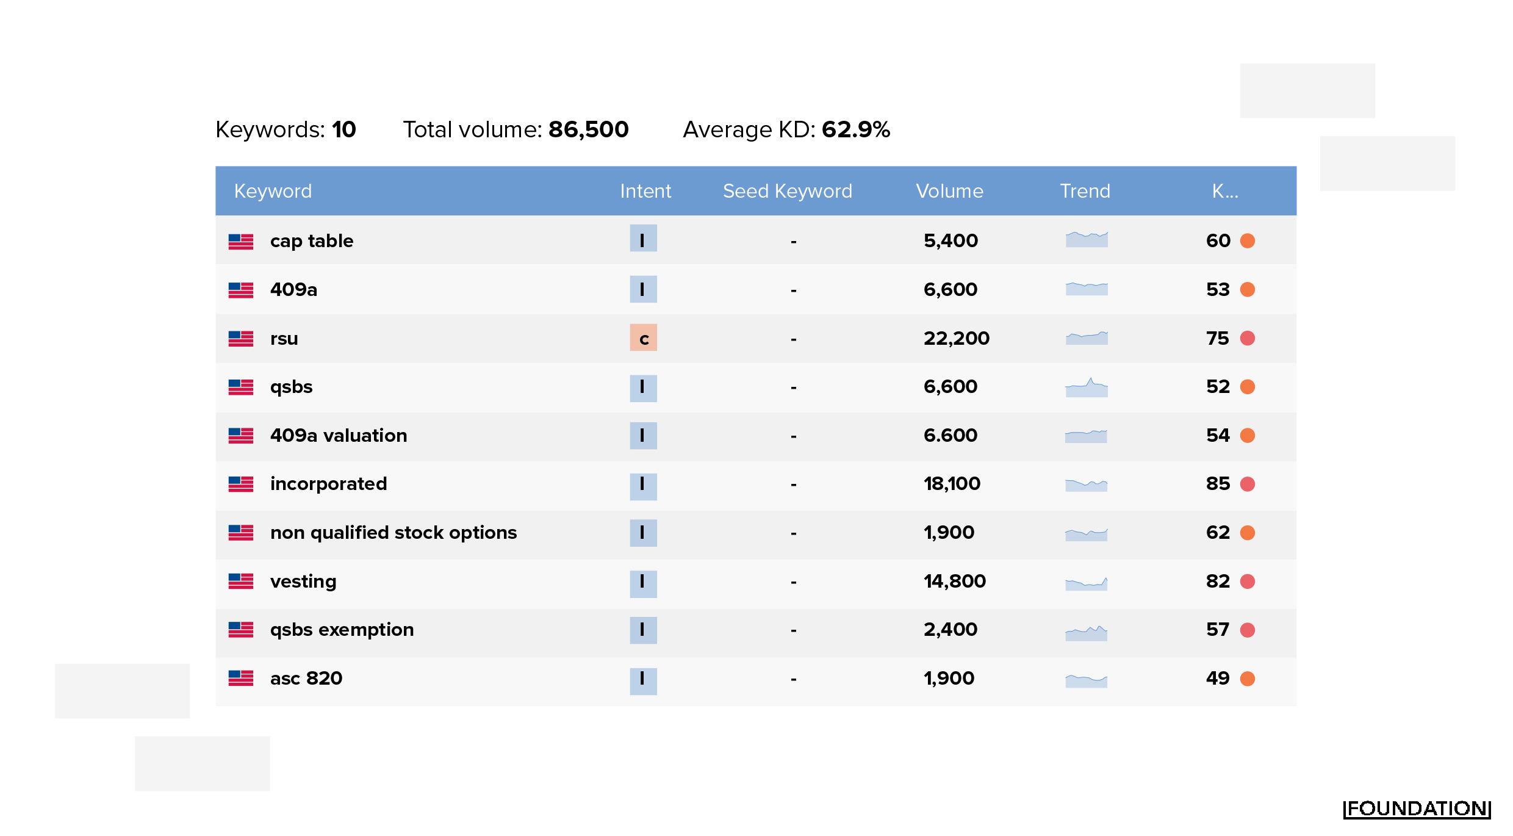1513x836 pixels.
Task: Click the informational intent badge for 409a
Action: coord(643,289)
